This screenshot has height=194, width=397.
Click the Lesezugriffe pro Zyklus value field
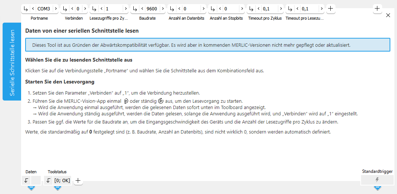(113, 9)
